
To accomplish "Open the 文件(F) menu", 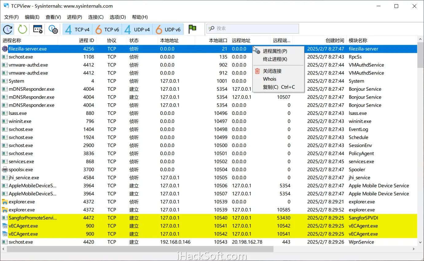I will pyautogui.click(x=11, y=17).
